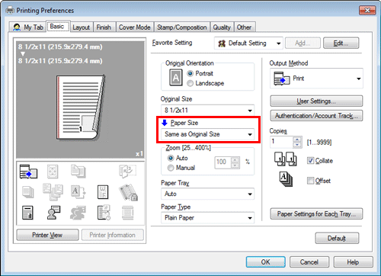The image size is (381, 276).
Task: Click the Edit... favorite setting button
Action: click(341, 43)
